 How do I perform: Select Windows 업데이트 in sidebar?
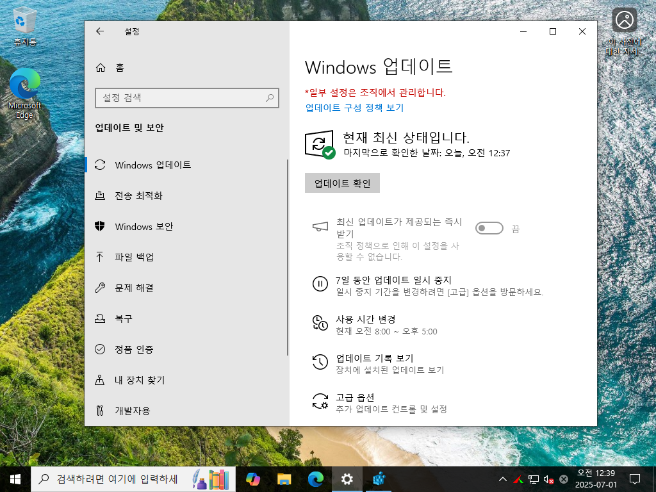coord(186,165)
